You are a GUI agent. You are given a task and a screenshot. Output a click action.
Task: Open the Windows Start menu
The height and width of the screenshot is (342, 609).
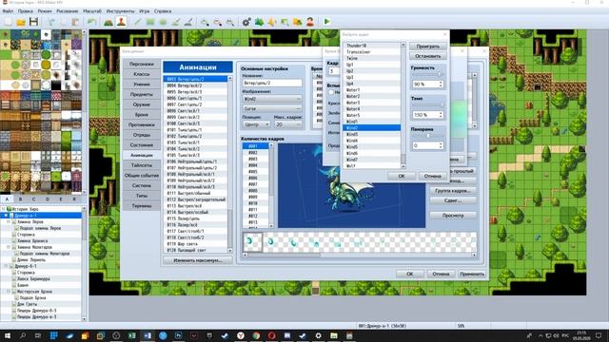pyautogui.click(x=7, y=335)
